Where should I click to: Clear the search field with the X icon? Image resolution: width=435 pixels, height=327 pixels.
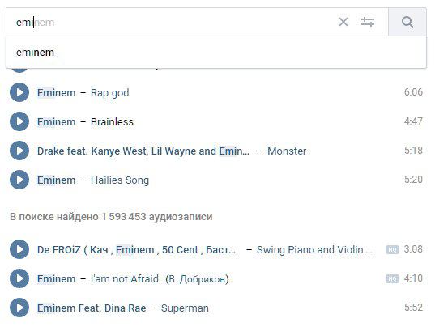pos(343,22)
